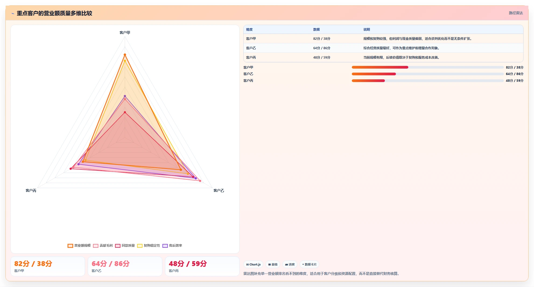Screen dimensions: 534x287
Task: Click the description starting with 综合经营质量最好
Action: click(402, 48)
